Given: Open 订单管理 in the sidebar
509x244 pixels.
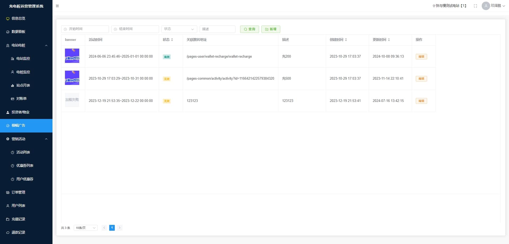Looking at the screenshot, I should (x=26, y=192).
